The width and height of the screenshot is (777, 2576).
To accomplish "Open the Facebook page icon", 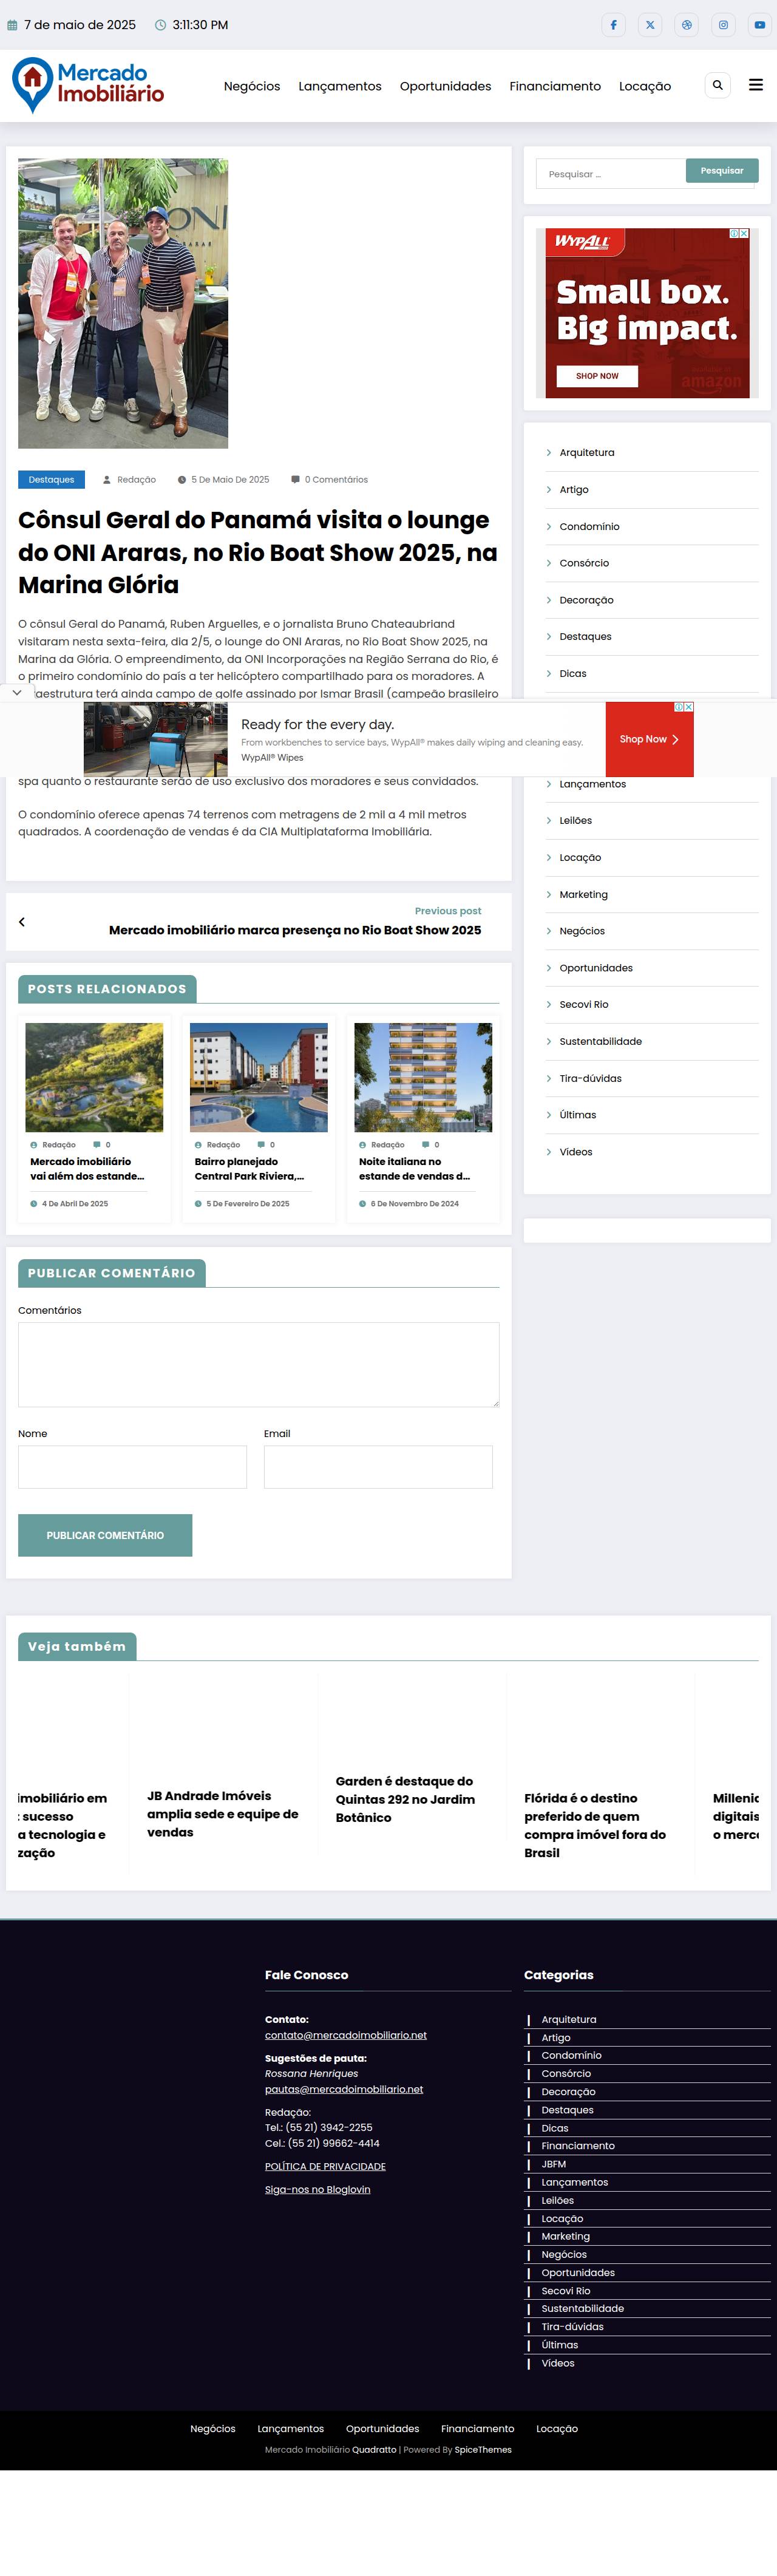I will click(613, 25).
